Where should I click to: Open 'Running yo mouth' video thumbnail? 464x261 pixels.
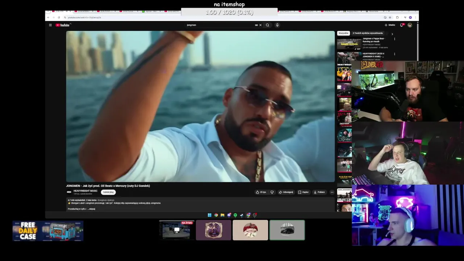[x=349, y=43]
